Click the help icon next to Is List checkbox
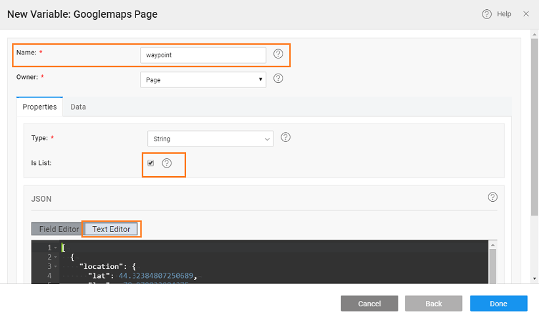539x322 pixels. (x=167, y=163)
